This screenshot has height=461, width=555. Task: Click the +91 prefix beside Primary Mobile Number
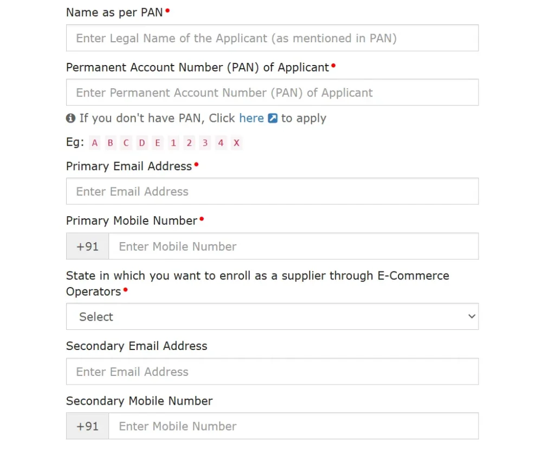(87, 246)
